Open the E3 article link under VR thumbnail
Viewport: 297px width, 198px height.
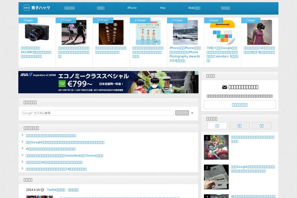[259, 50]
